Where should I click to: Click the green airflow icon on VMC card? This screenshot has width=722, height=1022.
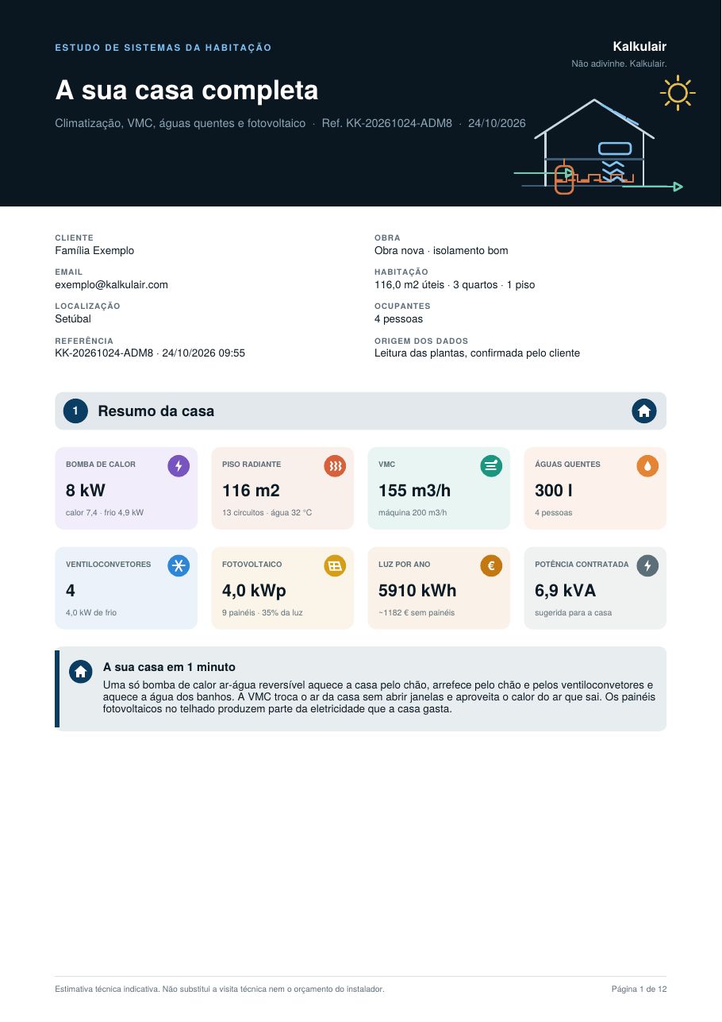click(x=491, y=466)
